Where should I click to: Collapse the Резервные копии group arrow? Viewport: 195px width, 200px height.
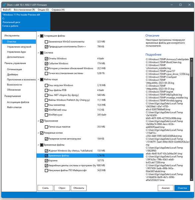[38, 133]
